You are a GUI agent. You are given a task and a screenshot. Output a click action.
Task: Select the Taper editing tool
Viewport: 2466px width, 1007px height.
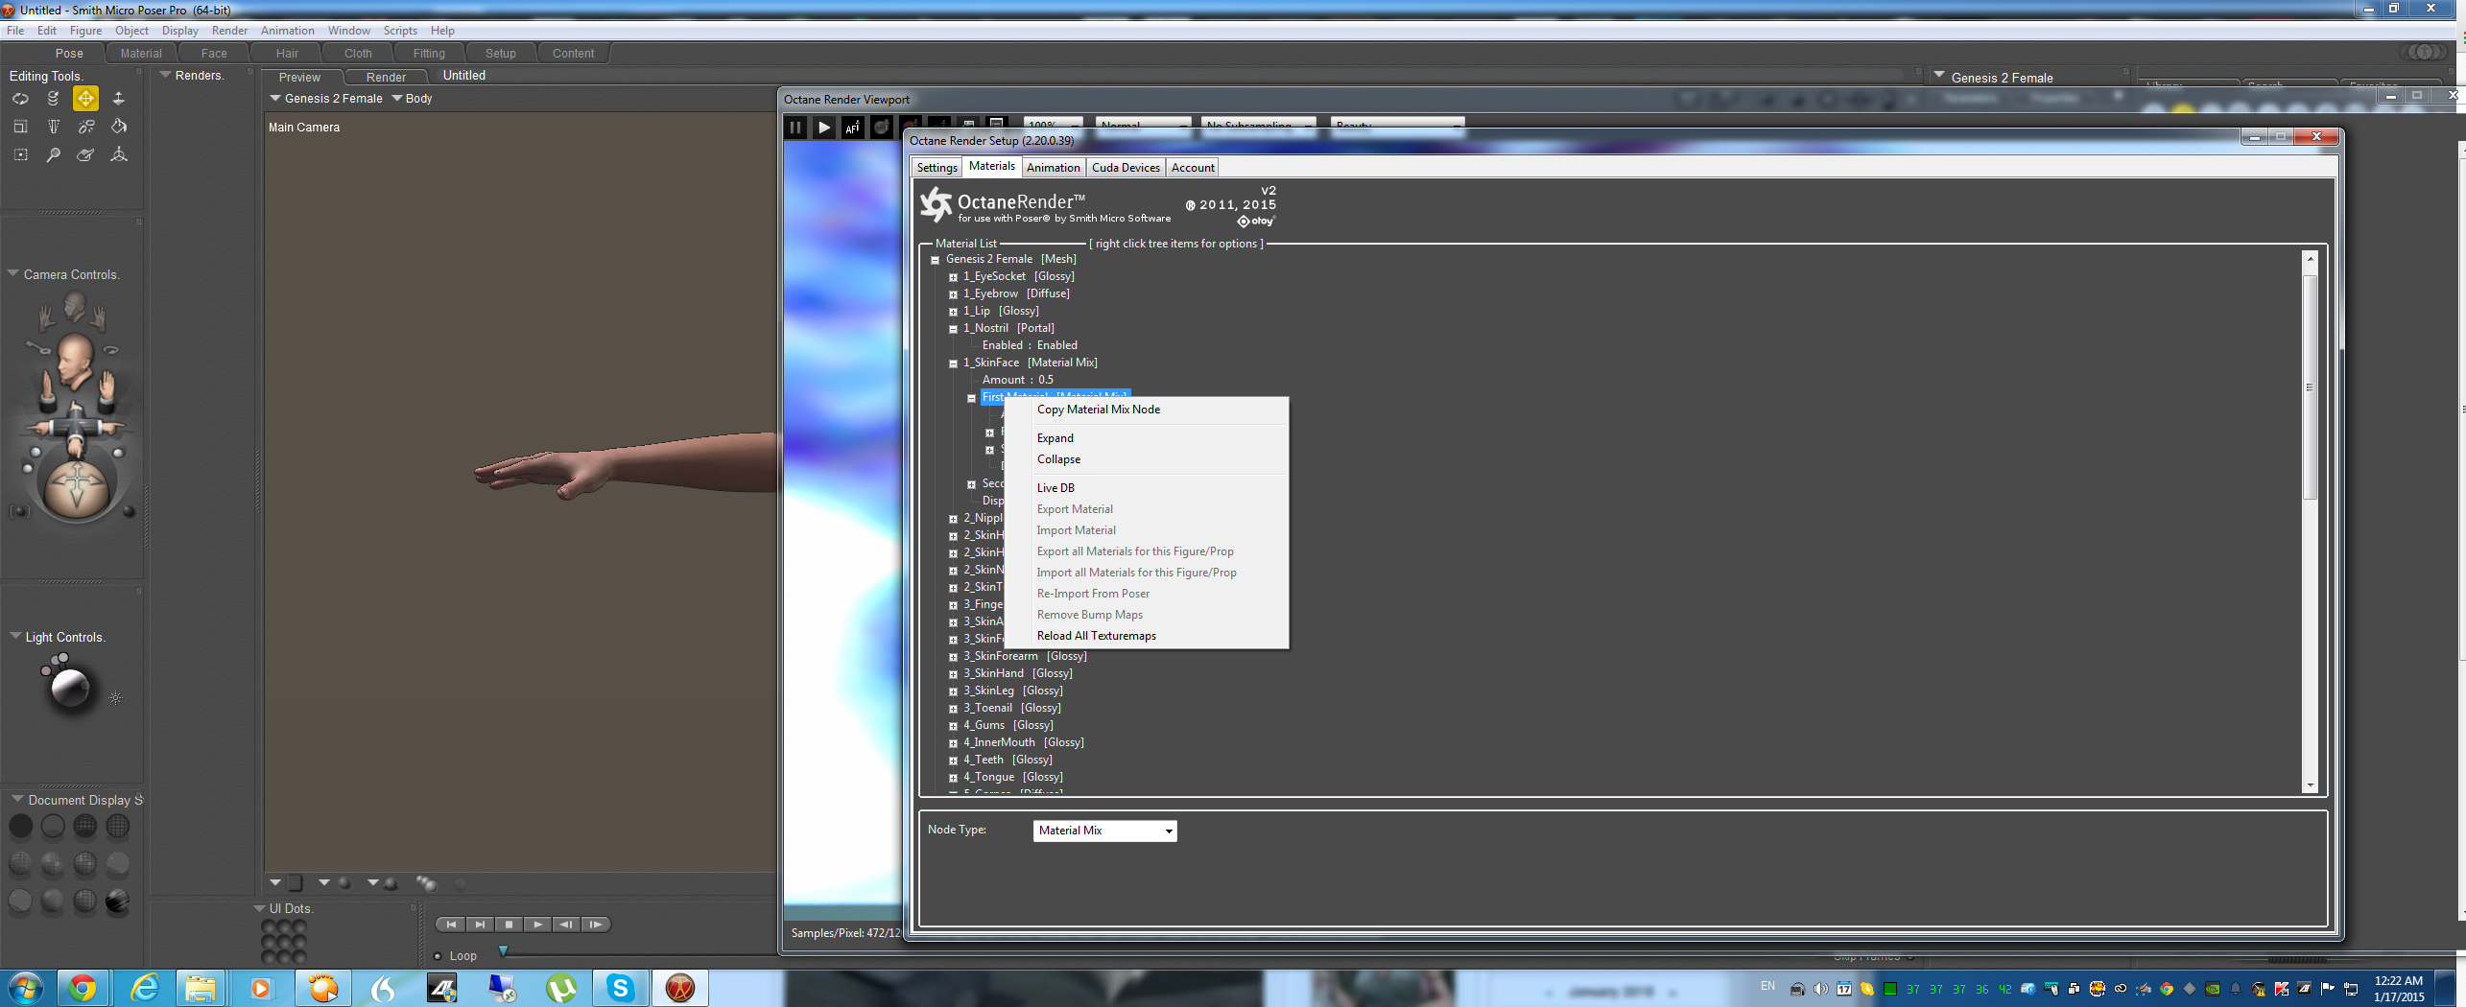pos(53,126)
